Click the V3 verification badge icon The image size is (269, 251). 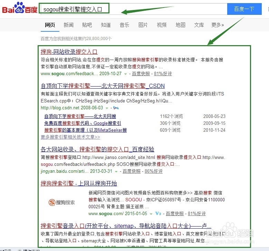158,213
